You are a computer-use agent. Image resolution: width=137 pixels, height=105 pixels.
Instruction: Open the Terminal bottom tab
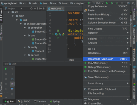click(40, 101)
